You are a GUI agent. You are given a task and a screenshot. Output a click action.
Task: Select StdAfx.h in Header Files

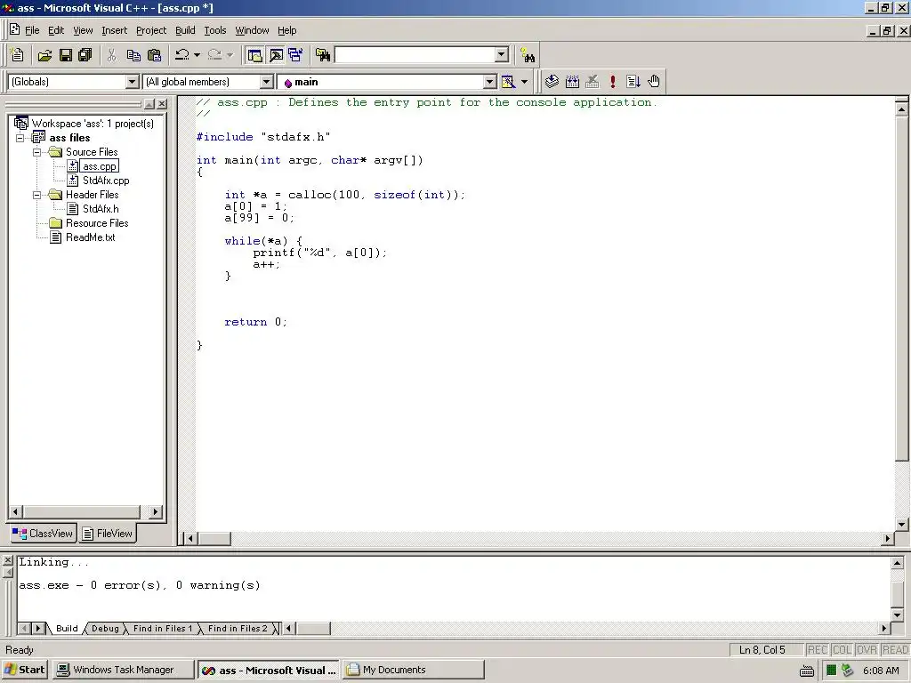101,209
